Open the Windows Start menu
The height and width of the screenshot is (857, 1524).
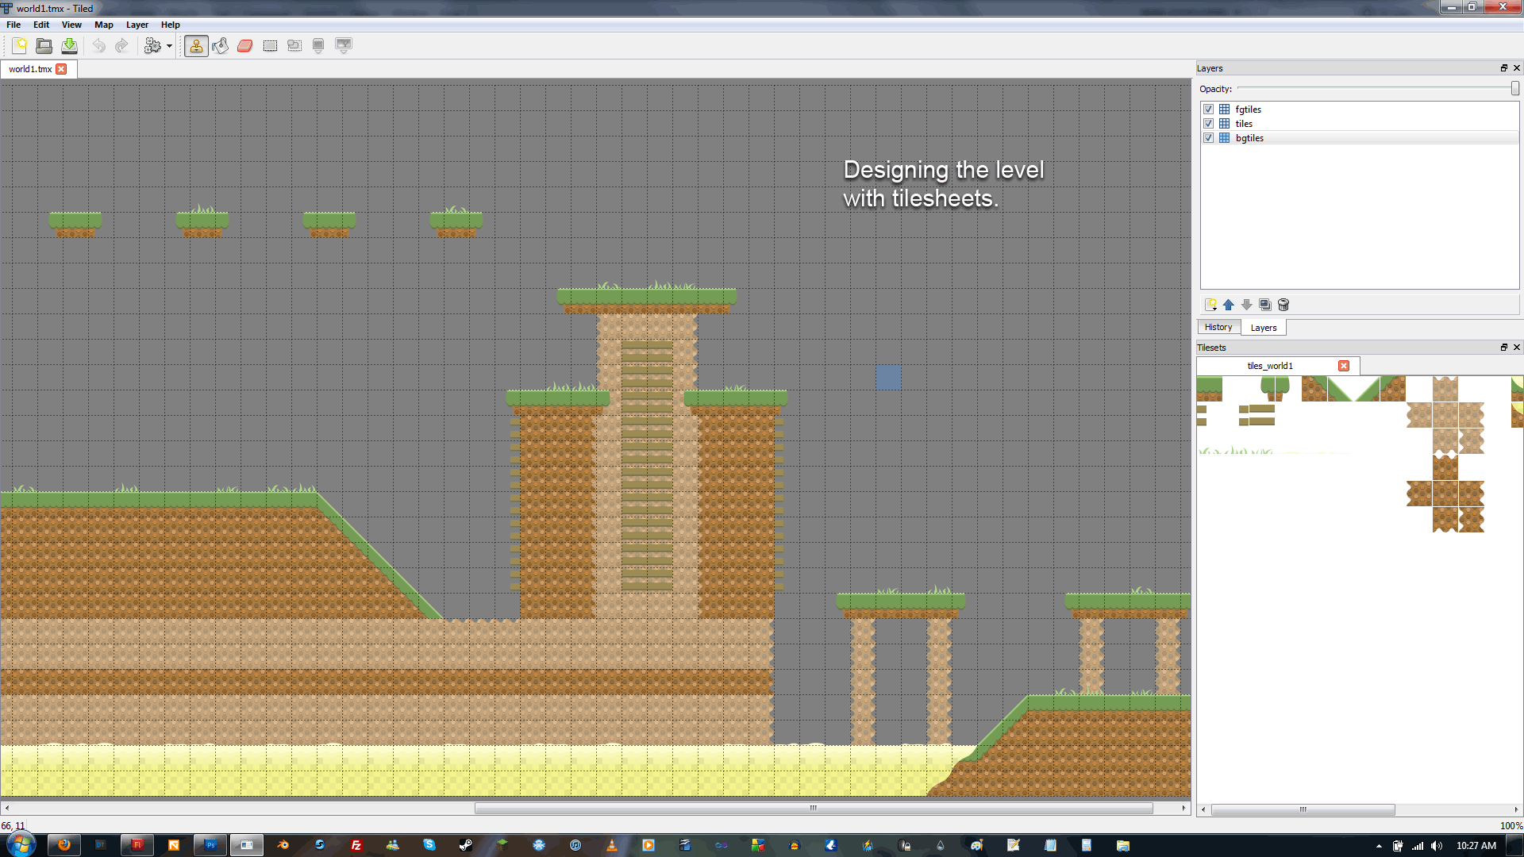(x=20, y=844)
